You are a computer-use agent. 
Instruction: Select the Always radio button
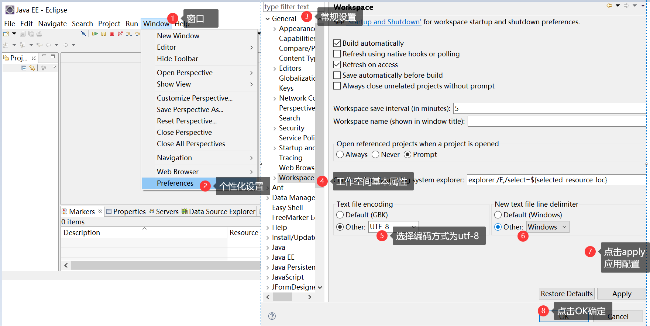pos(340,154)
